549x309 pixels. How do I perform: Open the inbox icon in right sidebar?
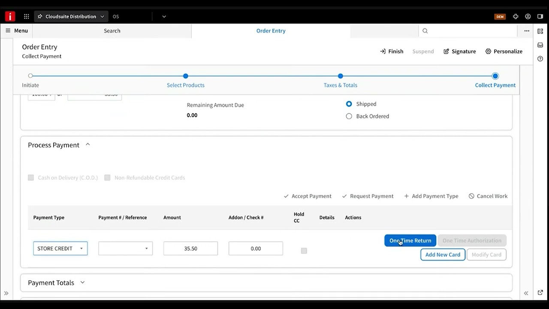pyautogui.click(x=540, y=45)
